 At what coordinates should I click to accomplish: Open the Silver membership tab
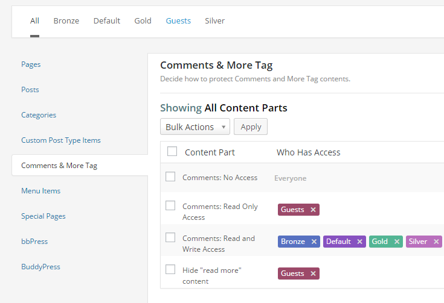214,21
